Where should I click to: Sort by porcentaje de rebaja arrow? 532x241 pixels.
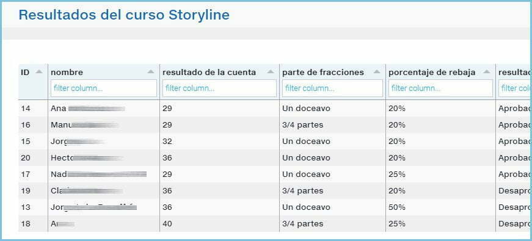(487, 72)
